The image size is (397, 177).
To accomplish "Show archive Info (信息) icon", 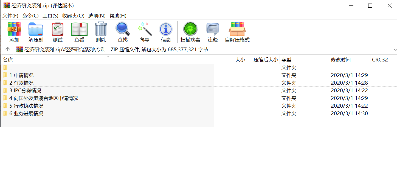I will (166, 29).
